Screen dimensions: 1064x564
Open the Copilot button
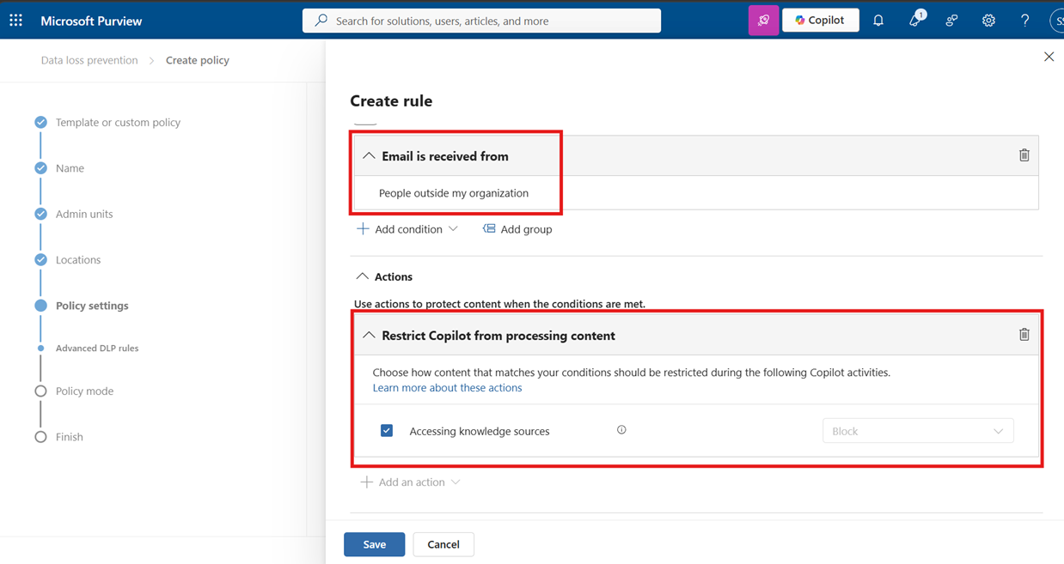click(x=821, y=20)
